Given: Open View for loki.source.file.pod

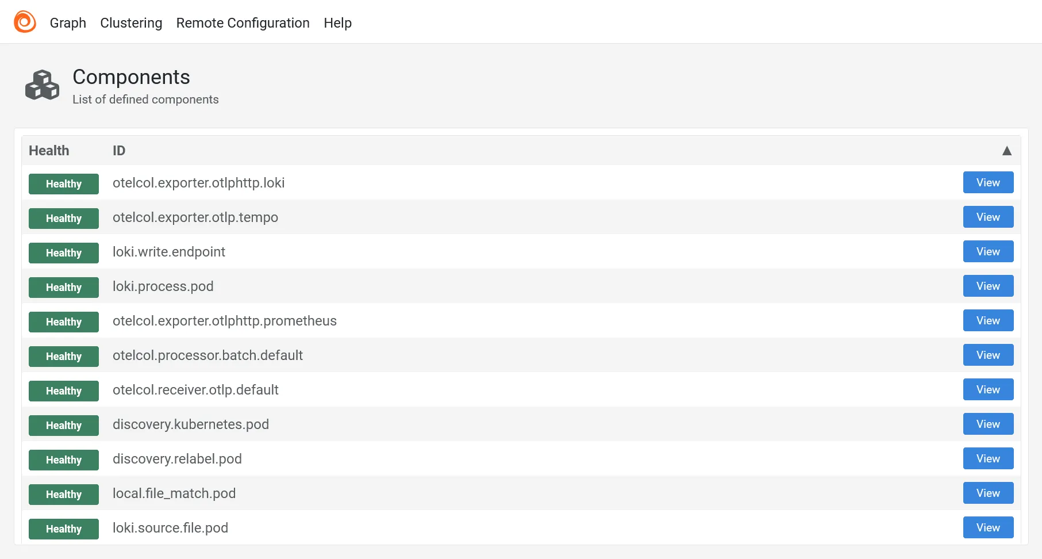Looking at the screenshot, I should point(988,527).
